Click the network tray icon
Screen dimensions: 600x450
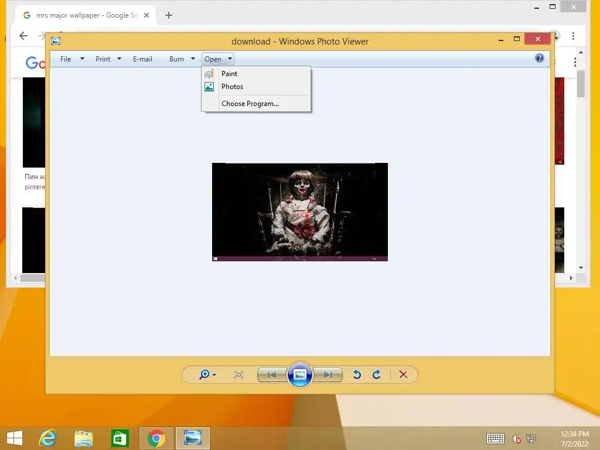[531, 438]
